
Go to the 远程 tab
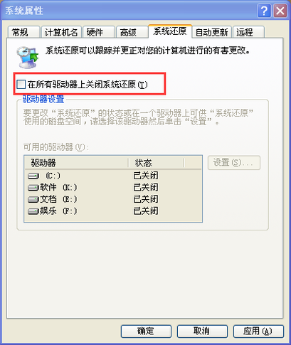point(248,32)
